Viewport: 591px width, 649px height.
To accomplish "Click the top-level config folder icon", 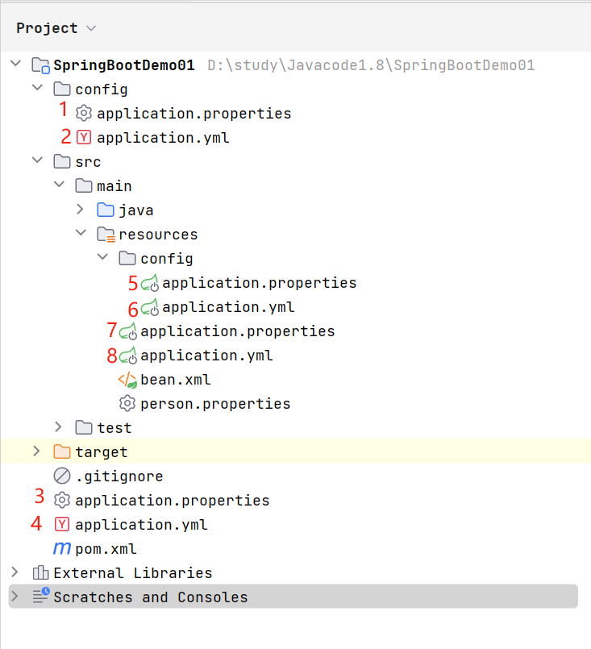I will (62, 89).
